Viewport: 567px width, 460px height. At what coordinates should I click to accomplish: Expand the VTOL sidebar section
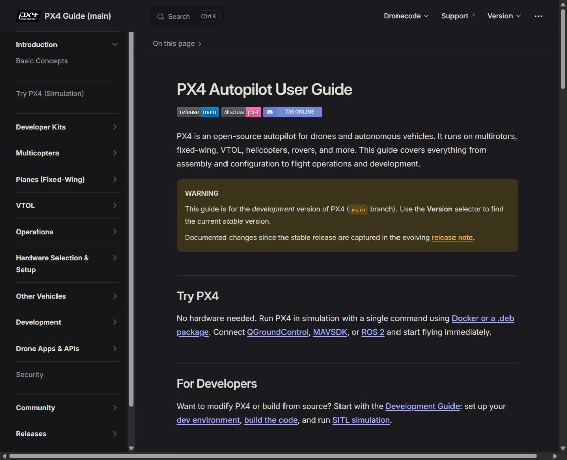115,205
